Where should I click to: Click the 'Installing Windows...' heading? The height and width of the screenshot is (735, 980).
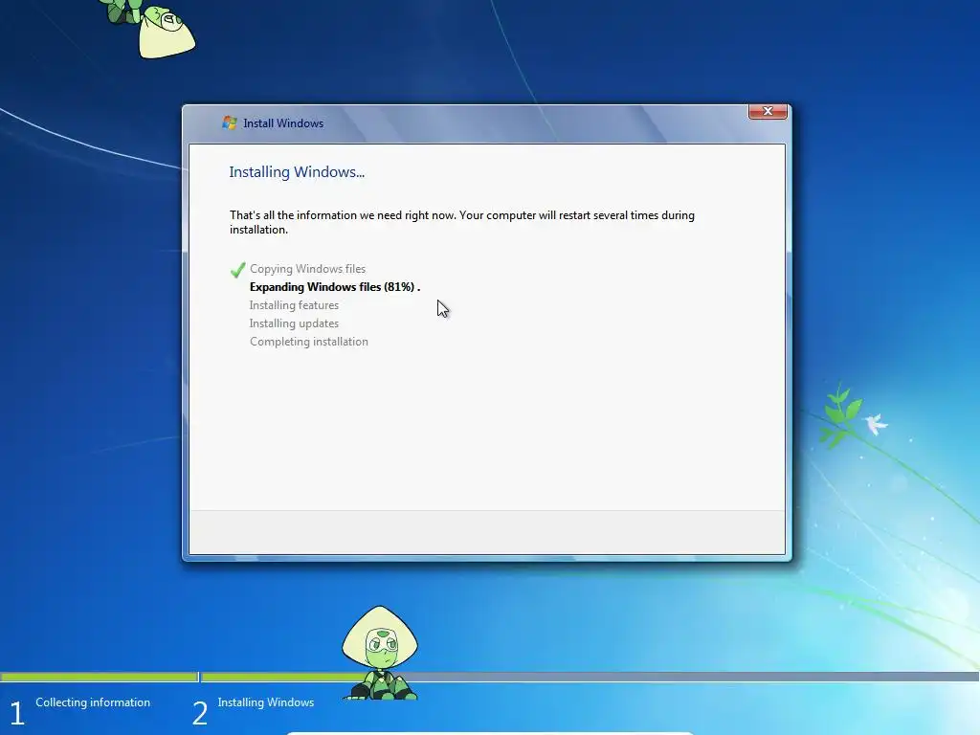point(297,172)
